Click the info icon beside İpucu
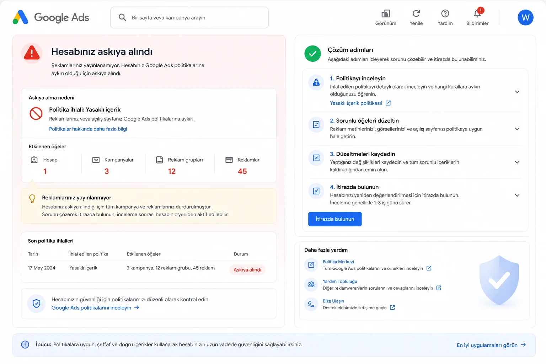The height and width of the screenshot is (364, 546). 25,344
